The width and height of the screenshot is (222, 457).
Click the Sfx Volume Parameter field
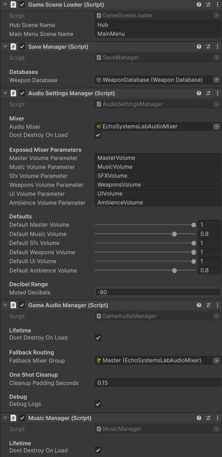pos(158,176)
